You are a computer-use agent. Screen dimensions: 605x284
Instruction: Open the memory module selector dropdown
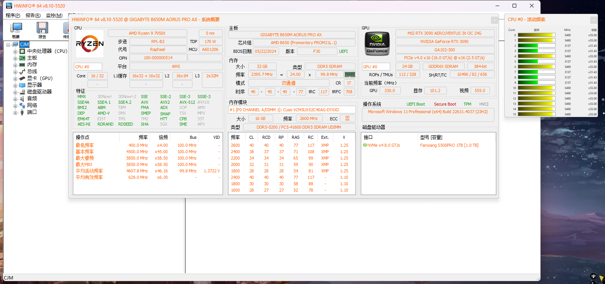(x=292, y=110)
